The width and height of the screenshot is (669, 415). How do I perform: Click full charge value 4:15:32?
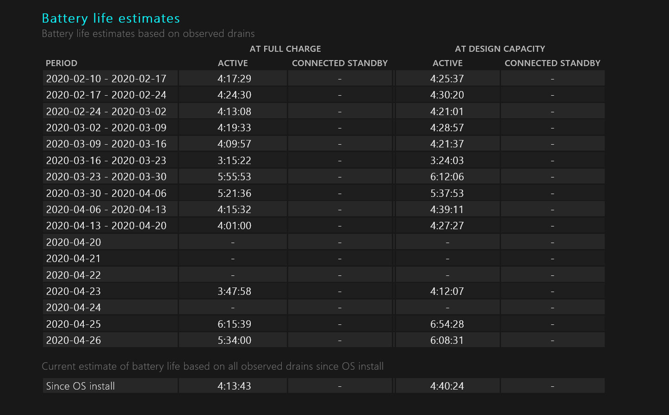pyautogui.click(x=234, y=209)
